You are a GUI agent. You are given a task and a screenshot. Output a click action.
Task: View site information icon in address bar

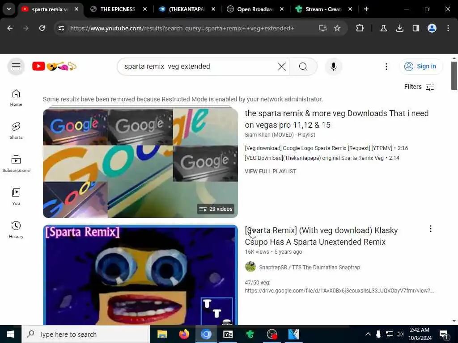pos(61,28)
